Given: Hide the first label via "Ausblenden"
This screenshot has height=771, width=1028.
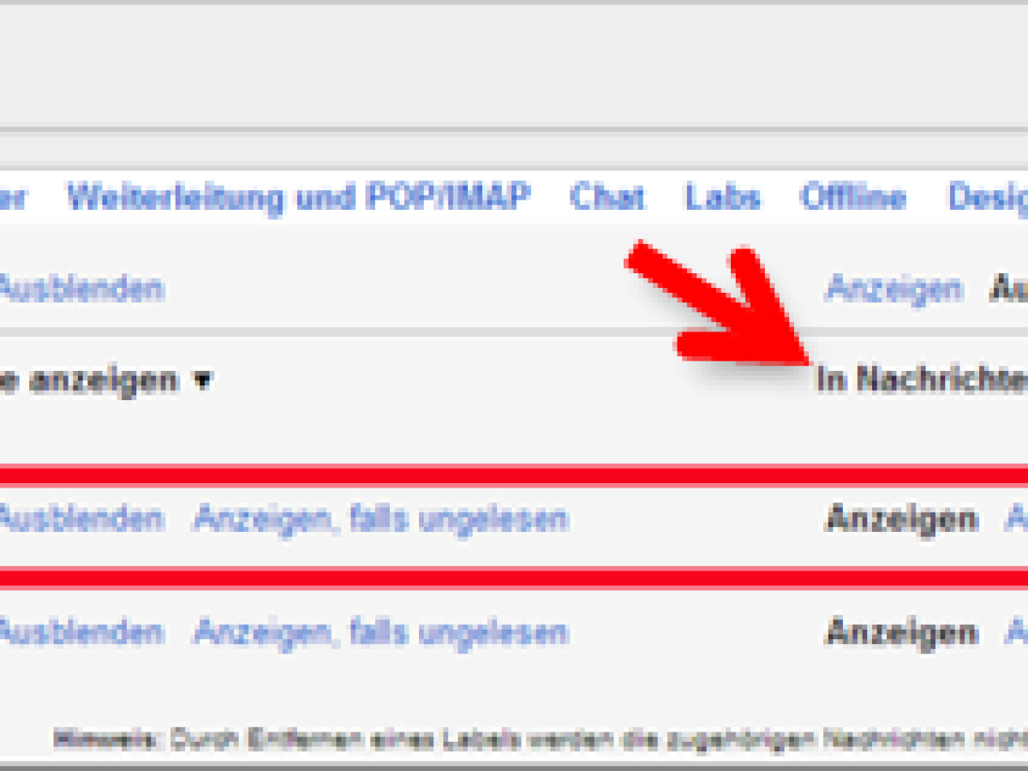Looking at the screenshot, I should pos(81,517).
